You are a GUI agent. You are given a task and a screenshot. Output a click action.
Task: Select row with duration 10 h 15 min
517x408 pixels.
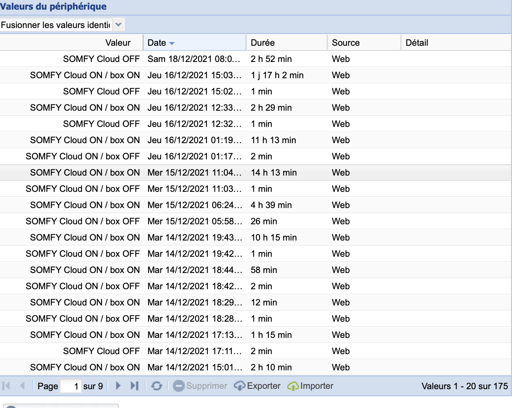pos(256,238)
